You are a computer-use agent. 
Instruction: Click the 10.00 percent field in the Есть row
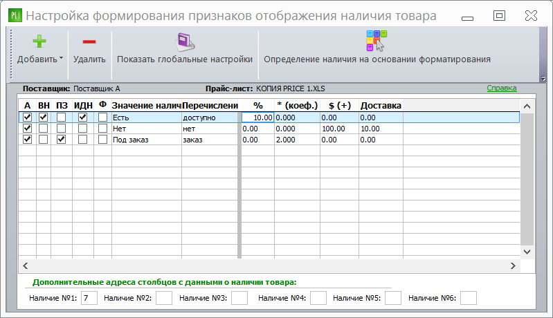(257, 118)
